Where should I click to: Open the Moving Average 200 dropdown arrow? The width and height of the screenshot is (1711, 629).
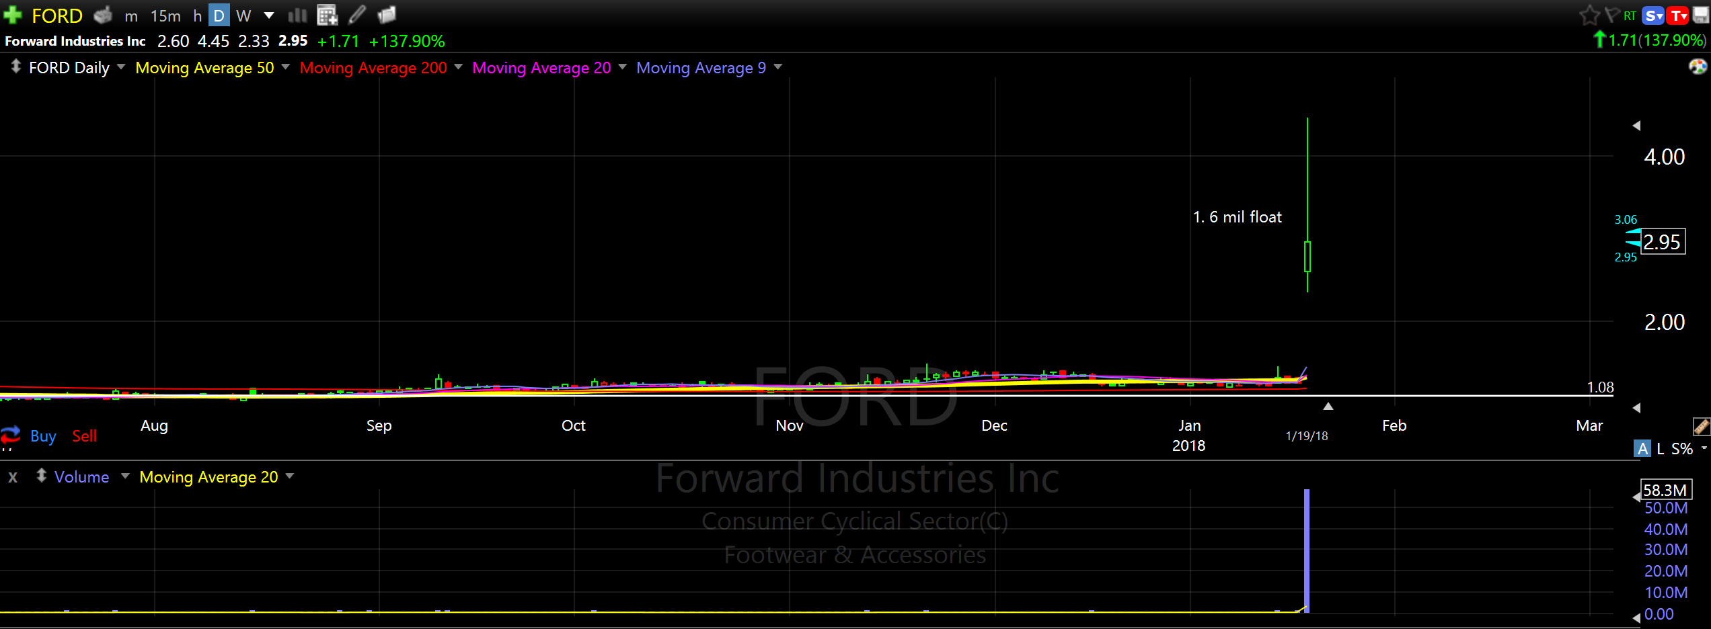[459, 67]
